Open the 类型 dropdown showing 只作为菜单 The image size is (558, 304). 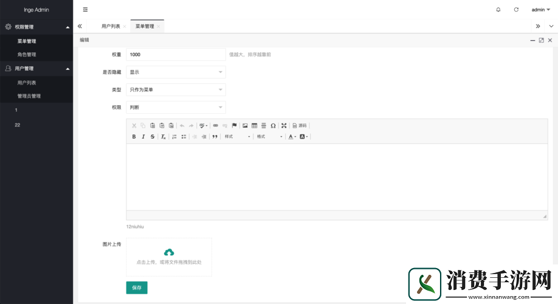pyautogui.click(x=176, y=90)
